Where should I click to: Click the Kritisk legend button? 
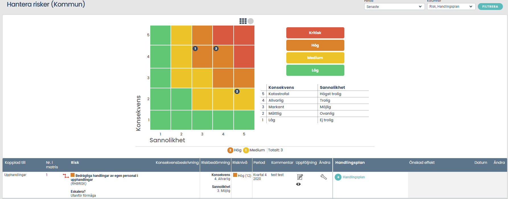tap(315, 33)
